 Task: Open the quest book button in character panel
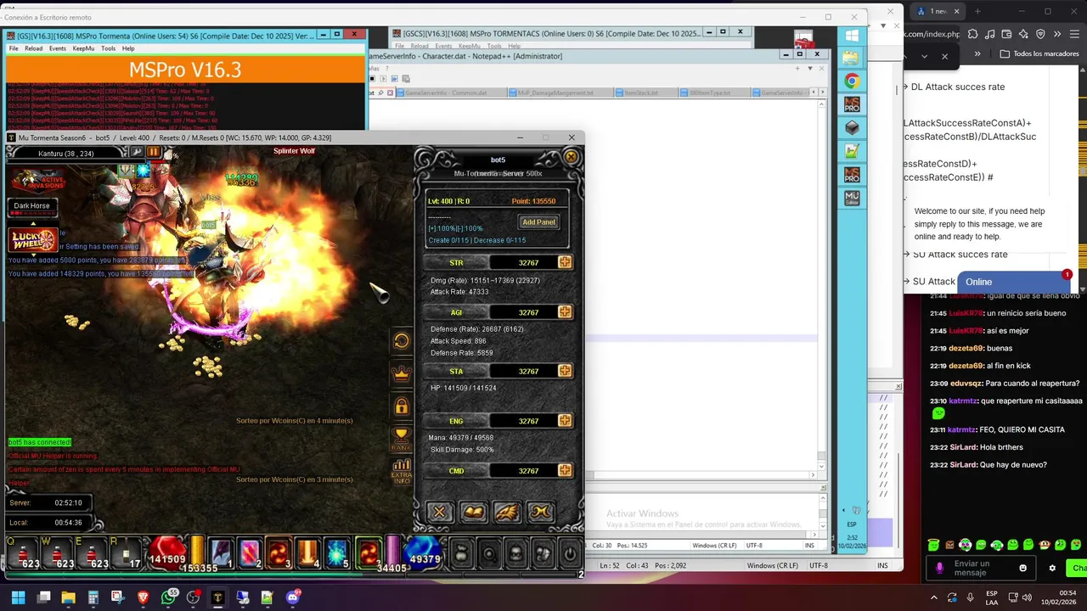point(474,512)
